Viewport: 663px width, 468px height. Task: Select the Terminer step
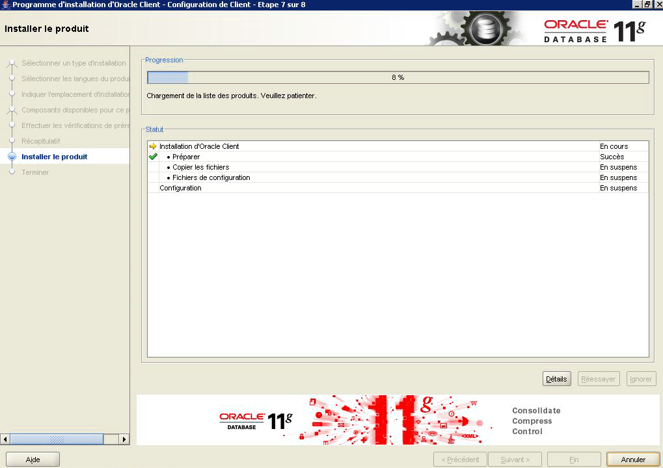point(35,172)
